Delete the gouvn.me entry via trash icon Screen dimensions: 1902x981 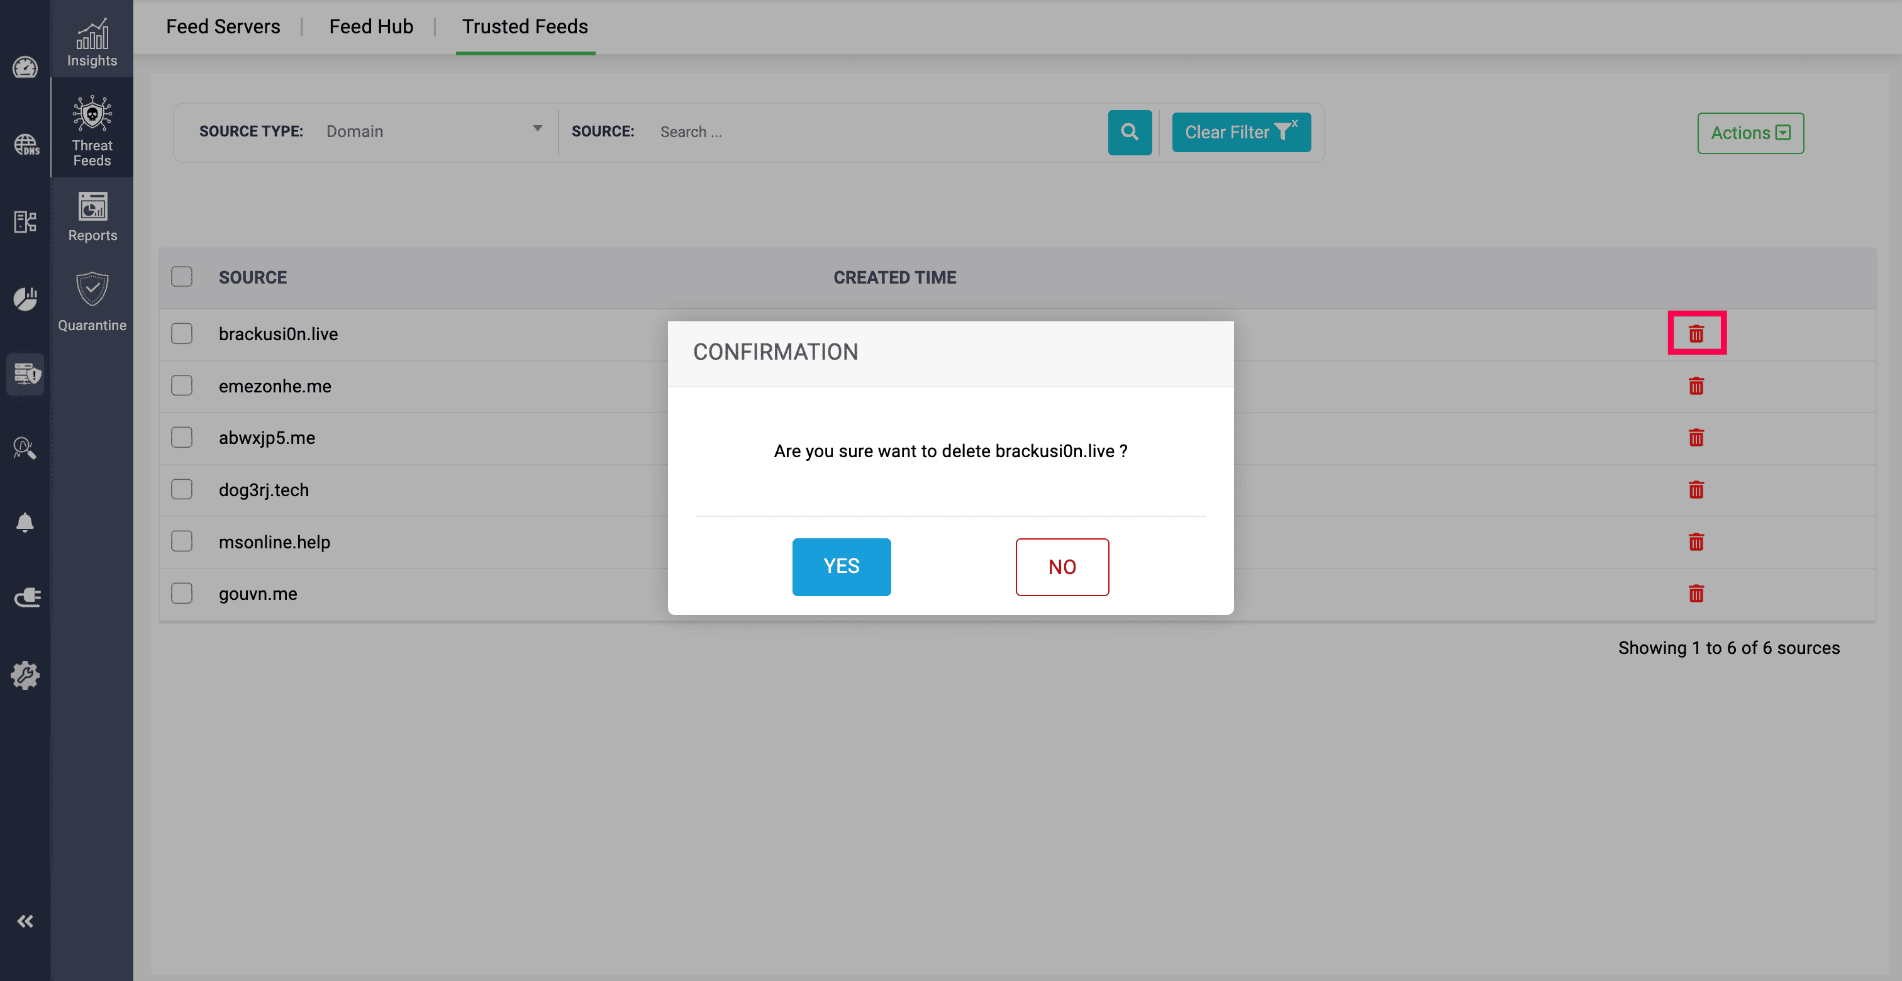(x=1696, y=594)
